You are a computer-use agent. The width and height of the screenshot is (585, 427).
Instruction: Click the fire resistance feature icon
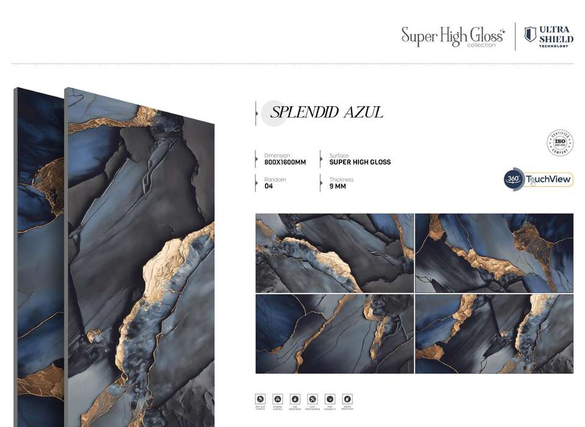295,399
